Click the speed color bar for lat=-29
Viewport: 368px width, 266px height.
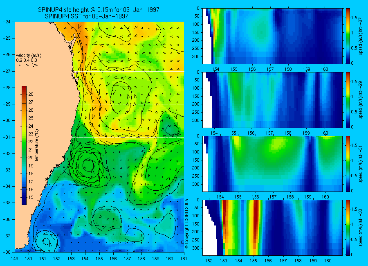(348, 100)
